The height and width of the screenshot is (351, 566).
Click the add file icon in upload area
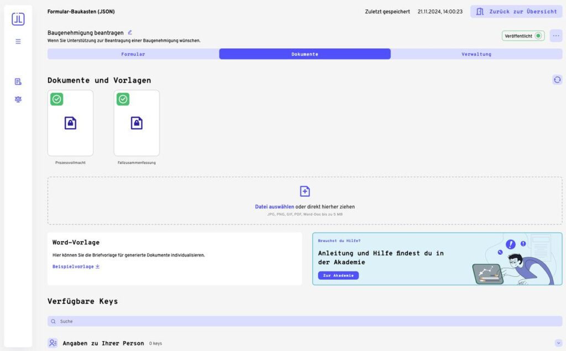305,191
